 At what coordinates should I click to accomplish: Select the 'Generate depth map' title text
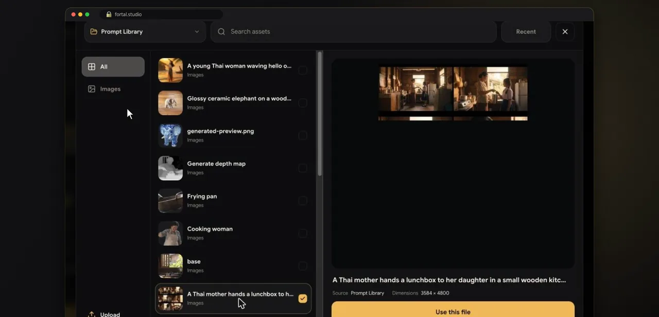pyautogui.click(x=216, y=164)
